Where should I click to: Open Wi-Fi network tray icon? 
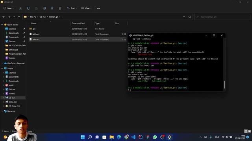coord(223,137)
